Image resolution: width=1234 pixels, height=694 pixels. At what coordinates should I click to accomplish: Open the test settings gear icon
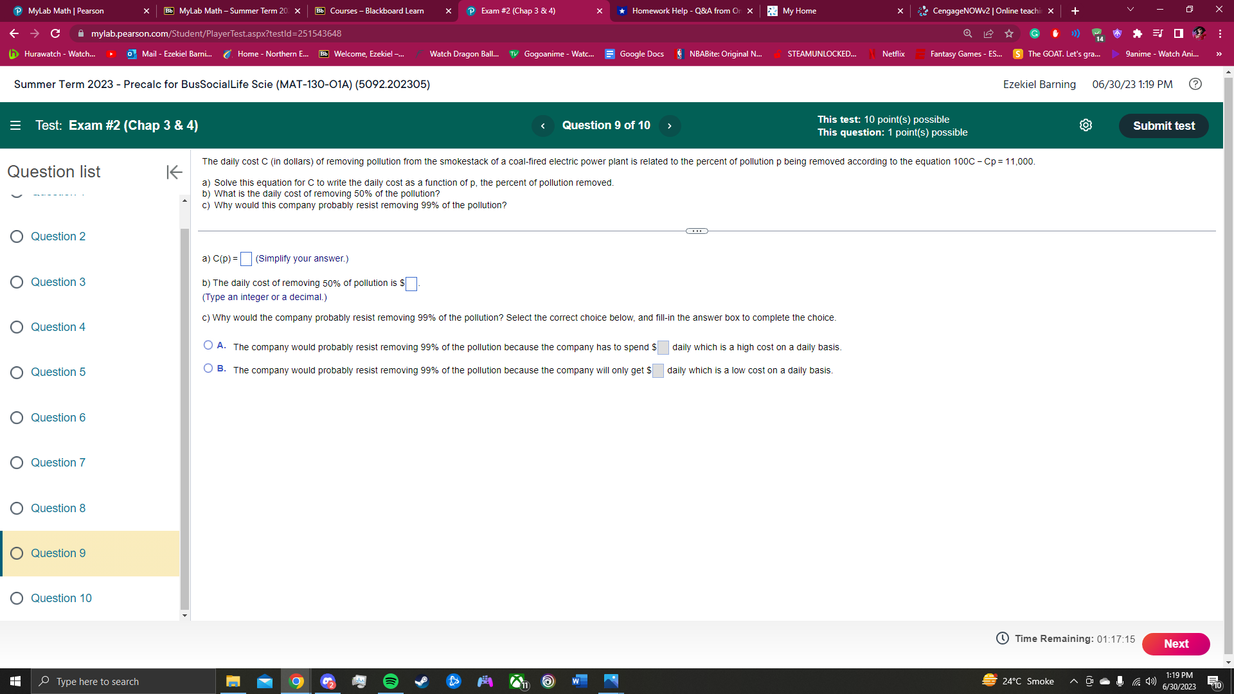pos(1086,125)
